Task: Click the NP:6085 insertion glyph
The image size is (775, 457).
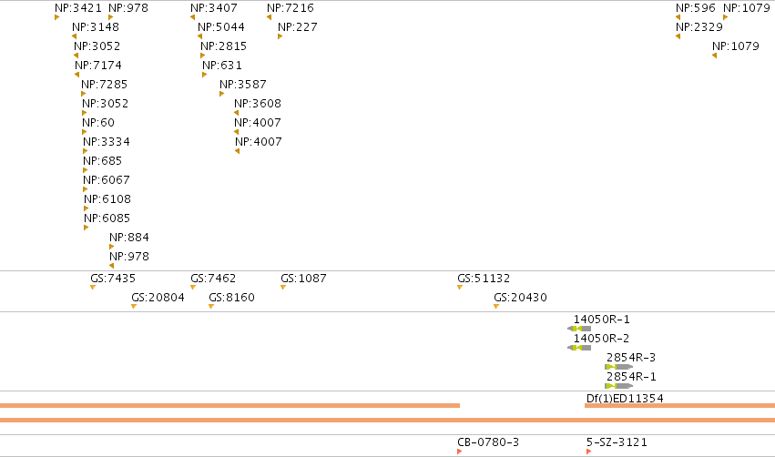Action: click(x=86, y=228)
